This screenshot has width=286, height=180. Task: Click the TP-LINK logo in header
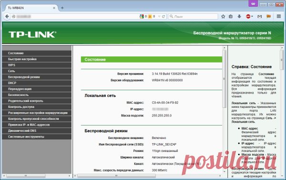tap(32, 34)
